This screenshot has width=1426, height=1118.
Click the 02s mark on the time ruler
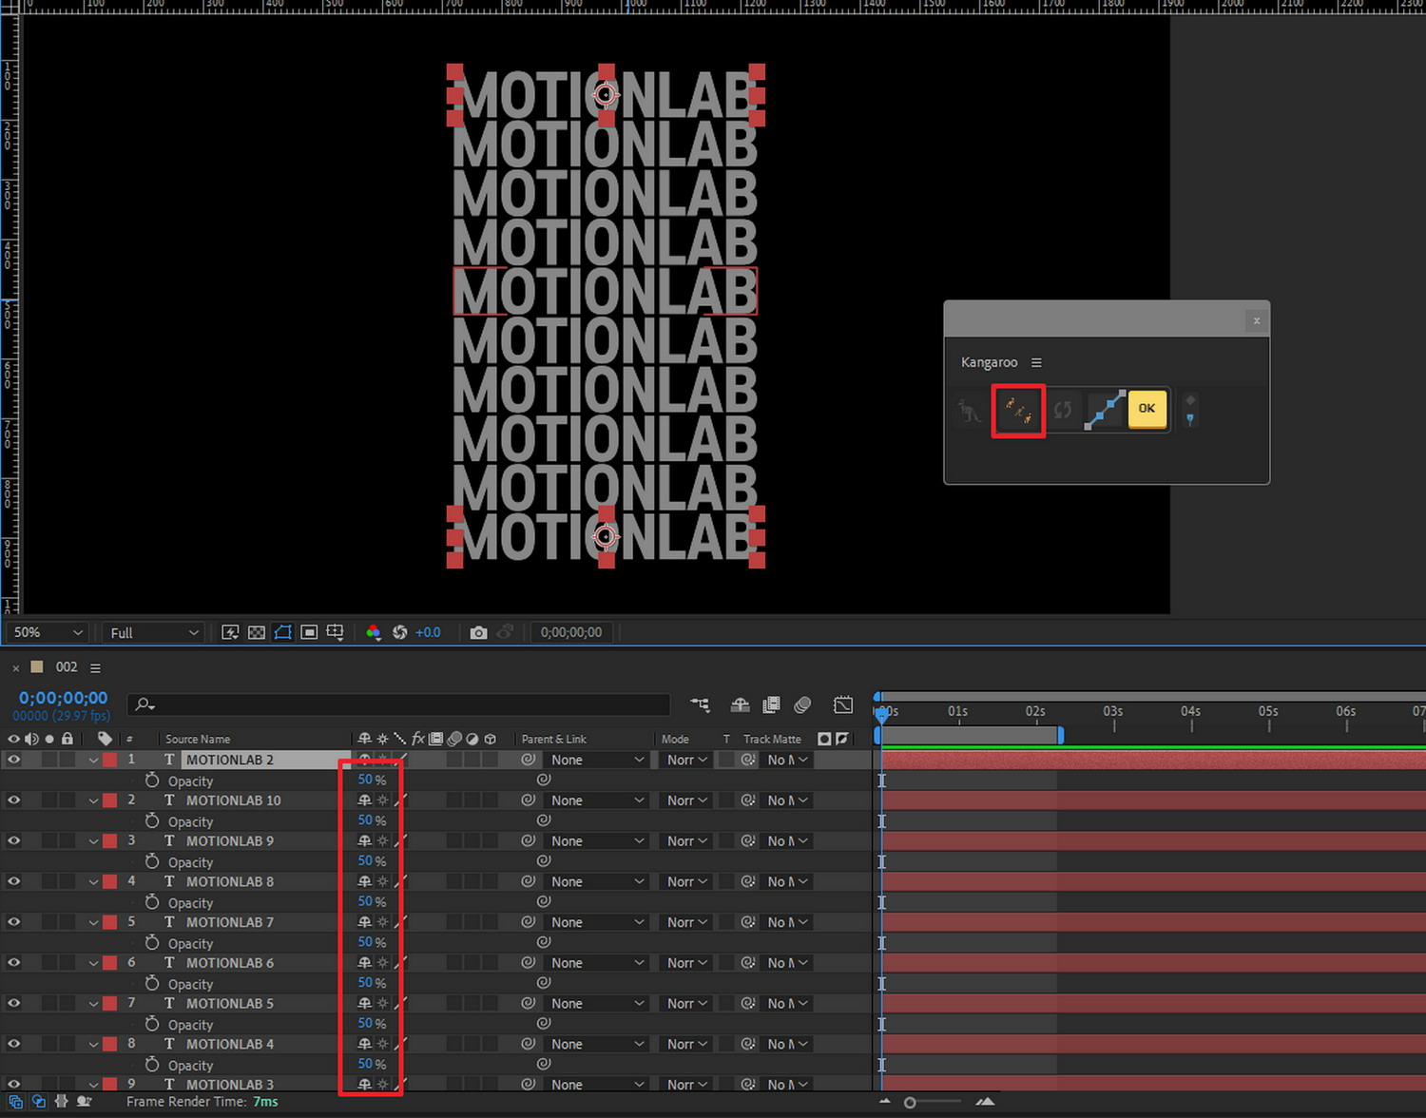pyautogui.click(x=1035, y=711)
